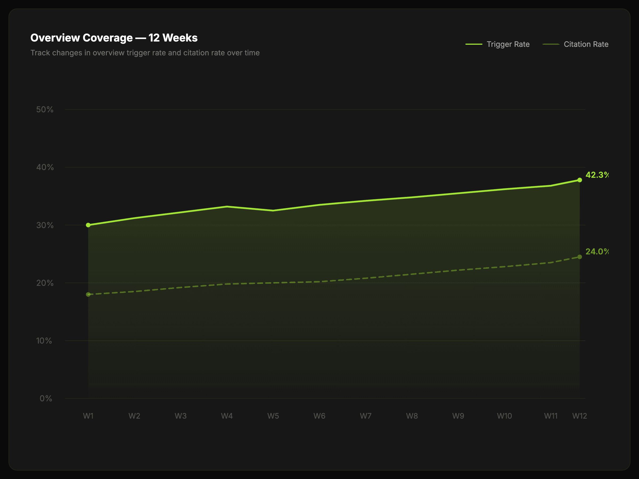Click the Trigger Rate legend line swatch
The width and height of the screenshot is (639, 479).
coord(474,44)
